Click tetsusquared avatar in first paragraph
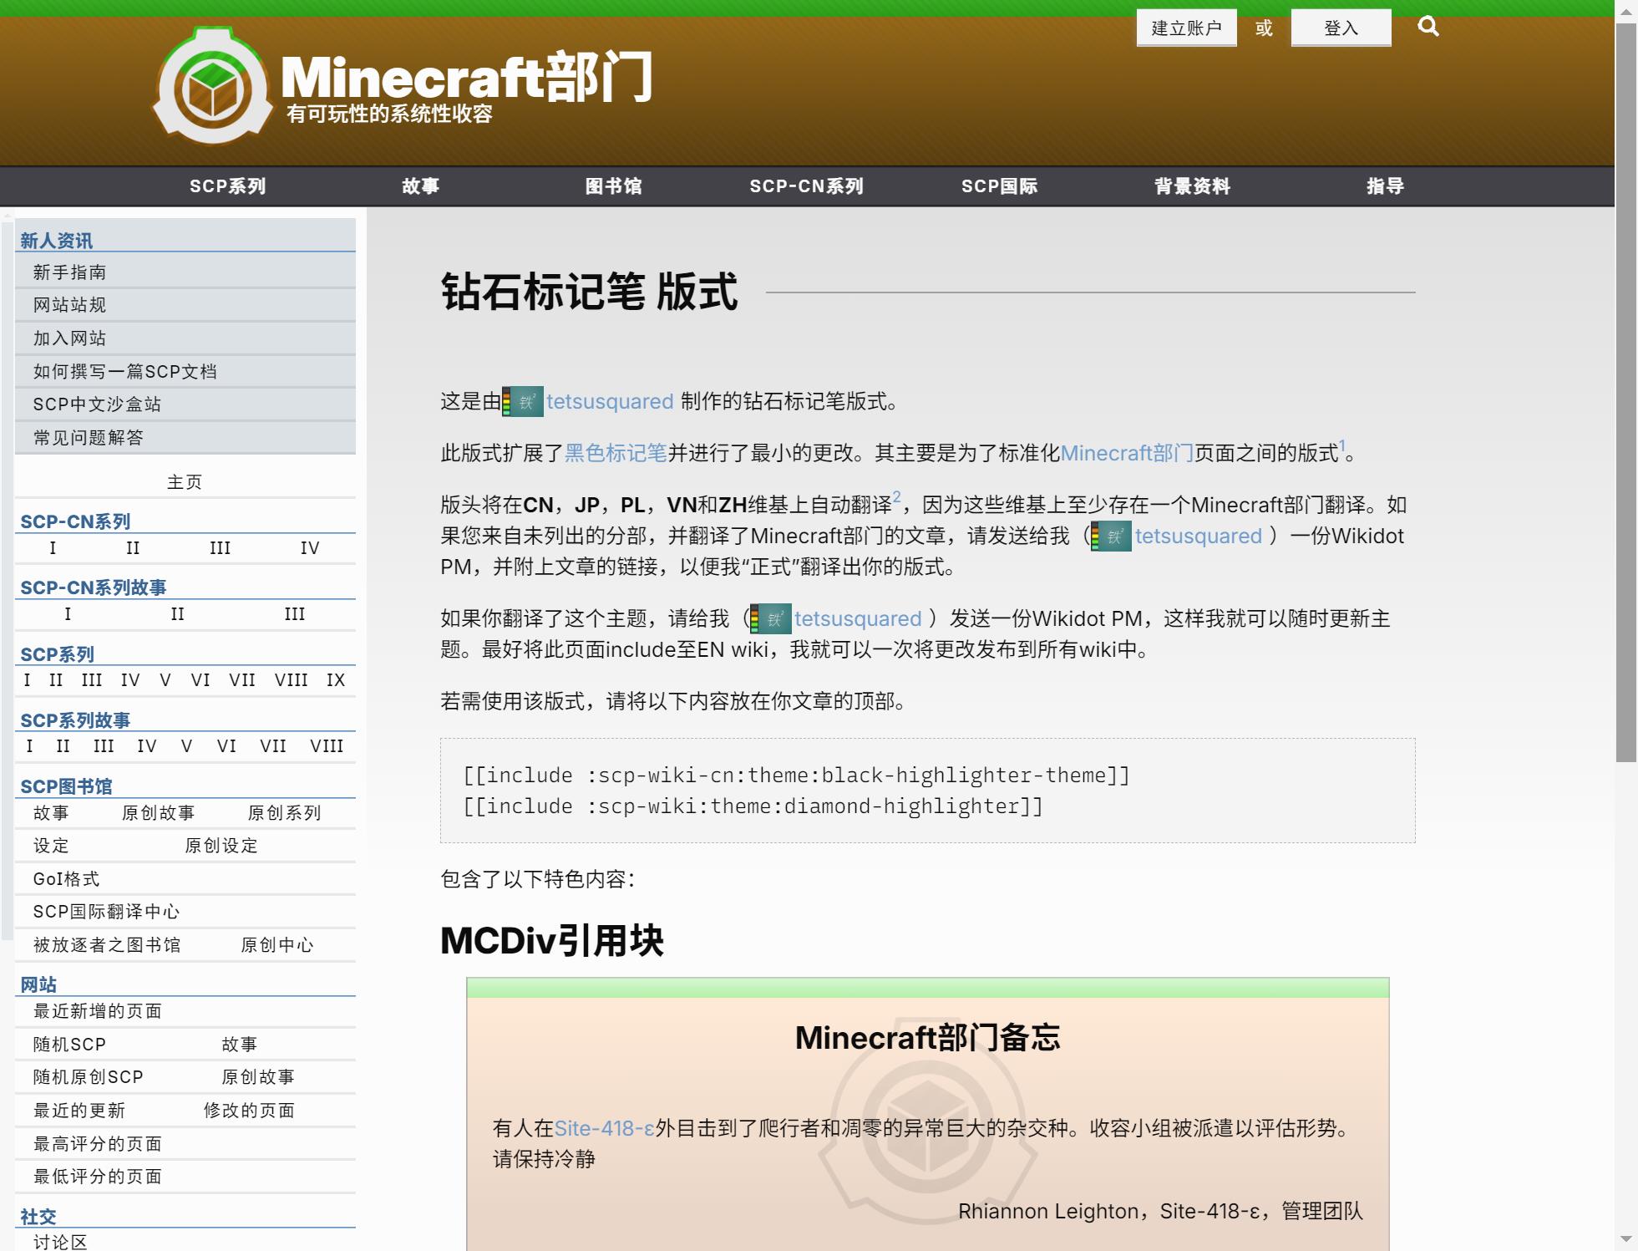The width and height of the screenshot is (1638, 1251). tap(523, 402)
